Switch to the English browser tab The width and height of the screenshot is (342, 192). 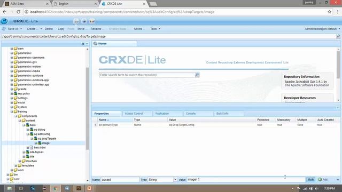[75, 4]
